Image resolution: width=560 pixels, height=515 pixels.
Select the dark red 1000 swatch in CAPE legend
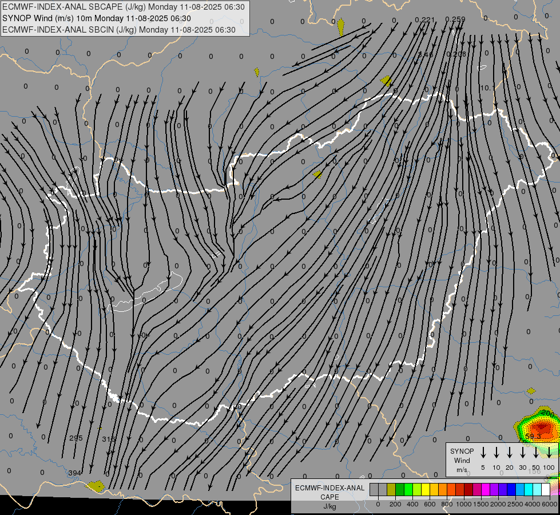[469, 489]
